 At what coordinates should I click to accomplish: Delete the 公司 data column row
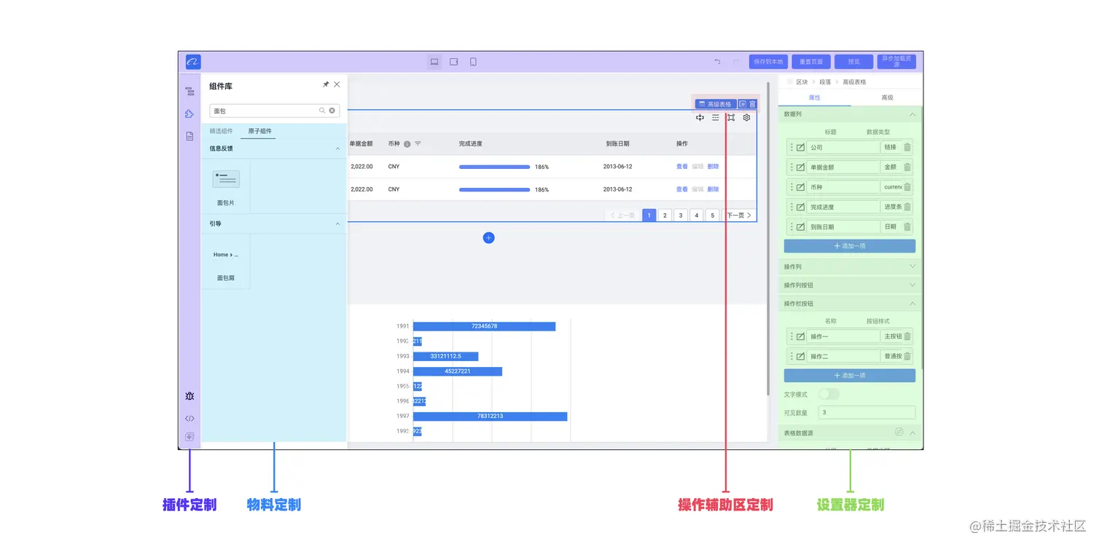(907, 147)
